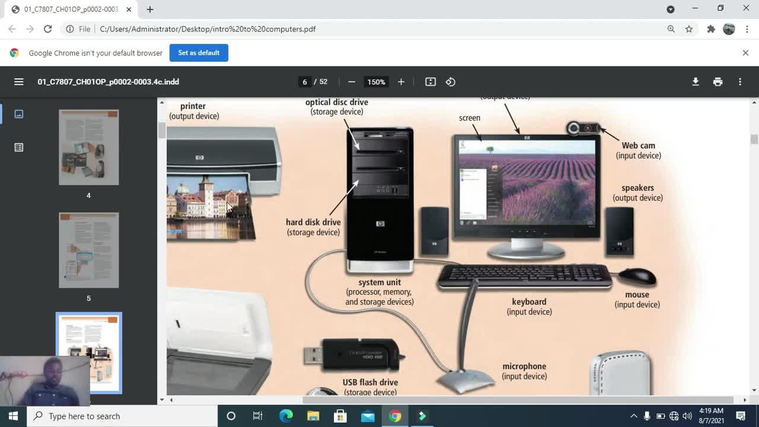Click the "USB flash drive" label

tap(370, 383)
